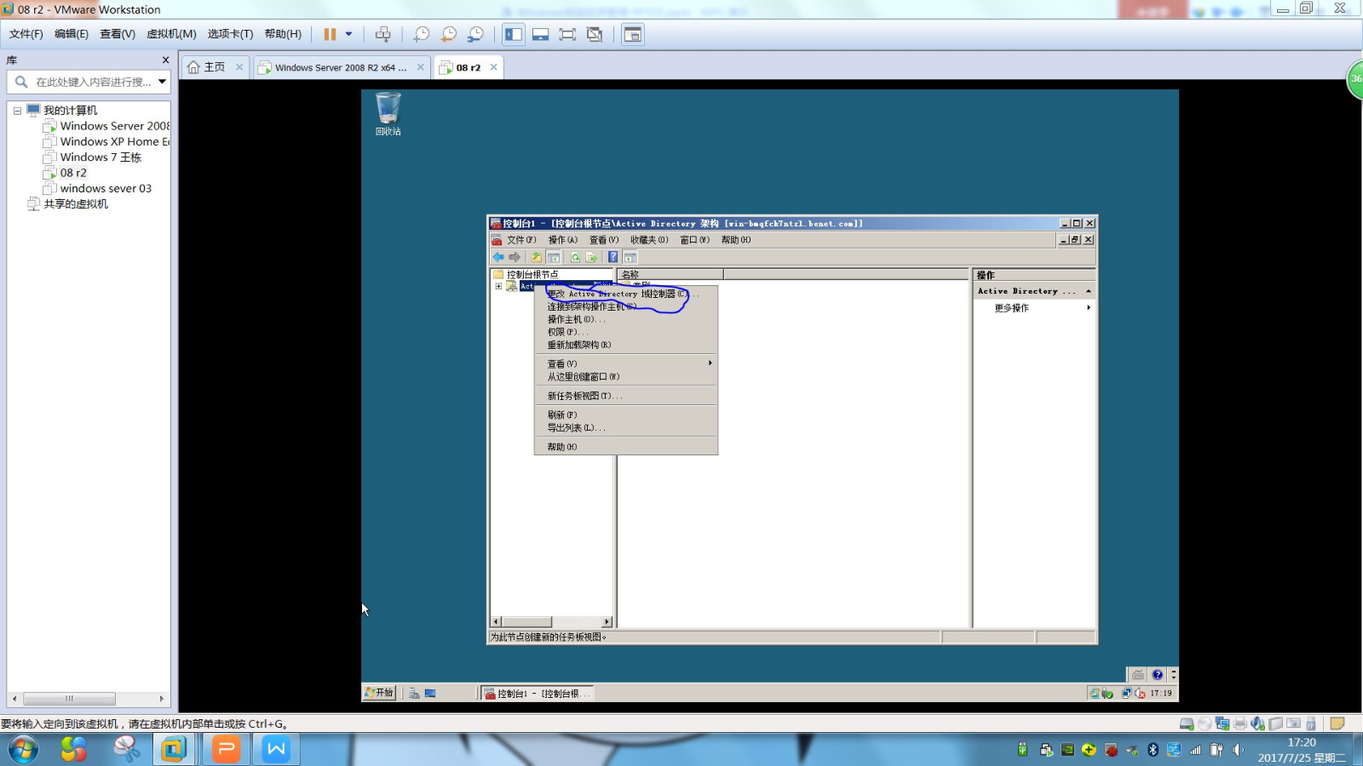The height and width of the screenshot is (766, 1363).
Task: Choose 操作主机(O)... context menu item
Action: [626, 319]
